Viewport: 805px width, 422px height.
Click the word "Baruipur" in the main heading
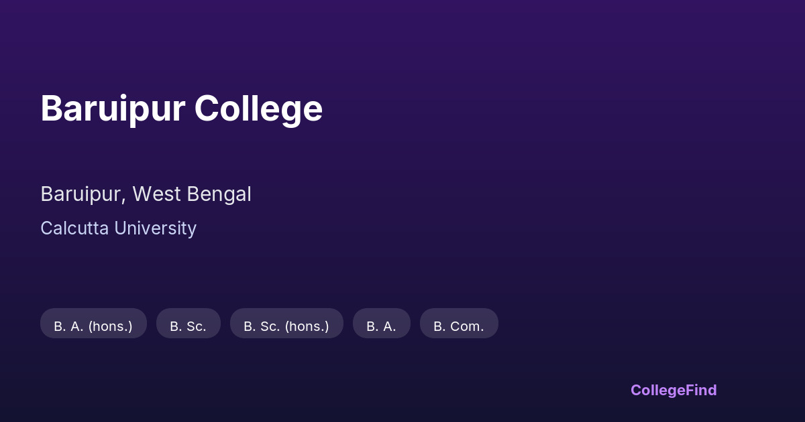[113, 109]
